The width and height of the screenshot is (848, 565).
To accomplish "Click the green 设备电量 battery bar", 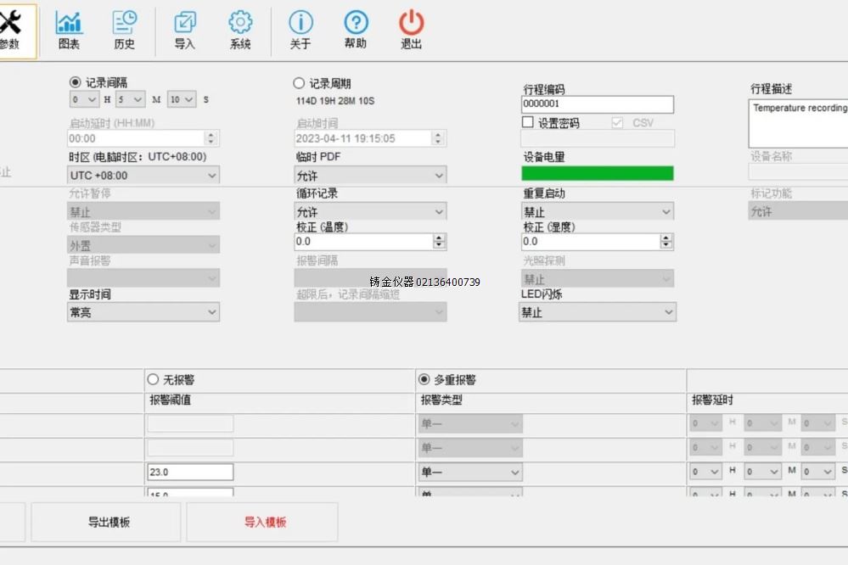I will coord(597,173).
